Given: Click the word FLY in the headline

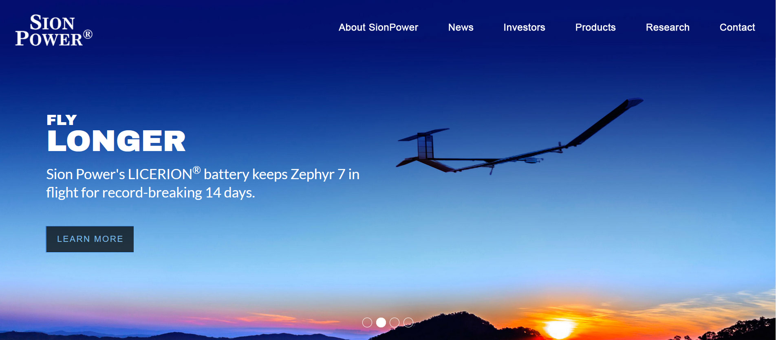Looking at the screenshot, I should (x=62, y=120).
